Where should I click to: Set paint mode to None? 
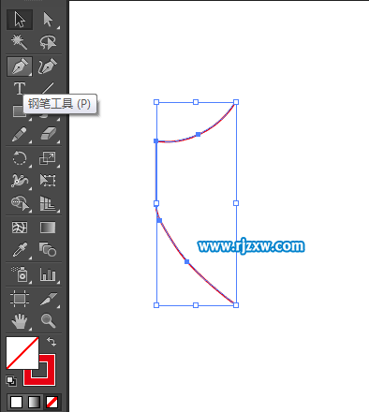click(52, 402)
